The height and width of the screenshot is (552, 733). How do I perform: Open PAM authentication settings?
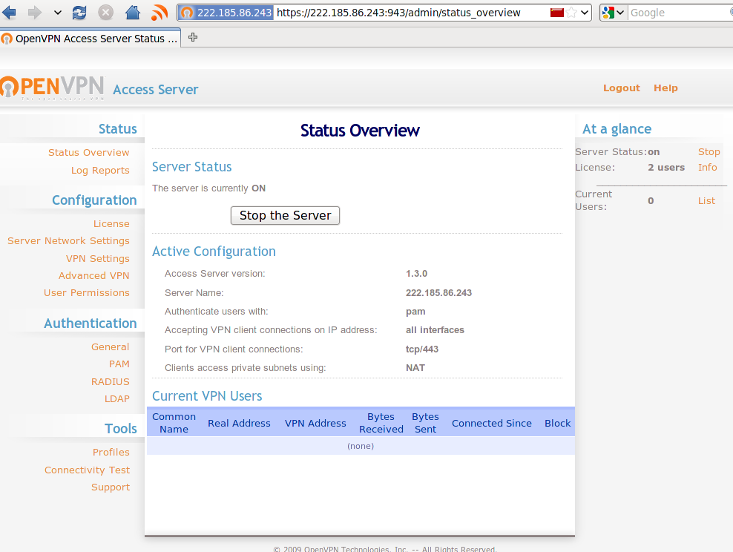[x=119, y=364]
